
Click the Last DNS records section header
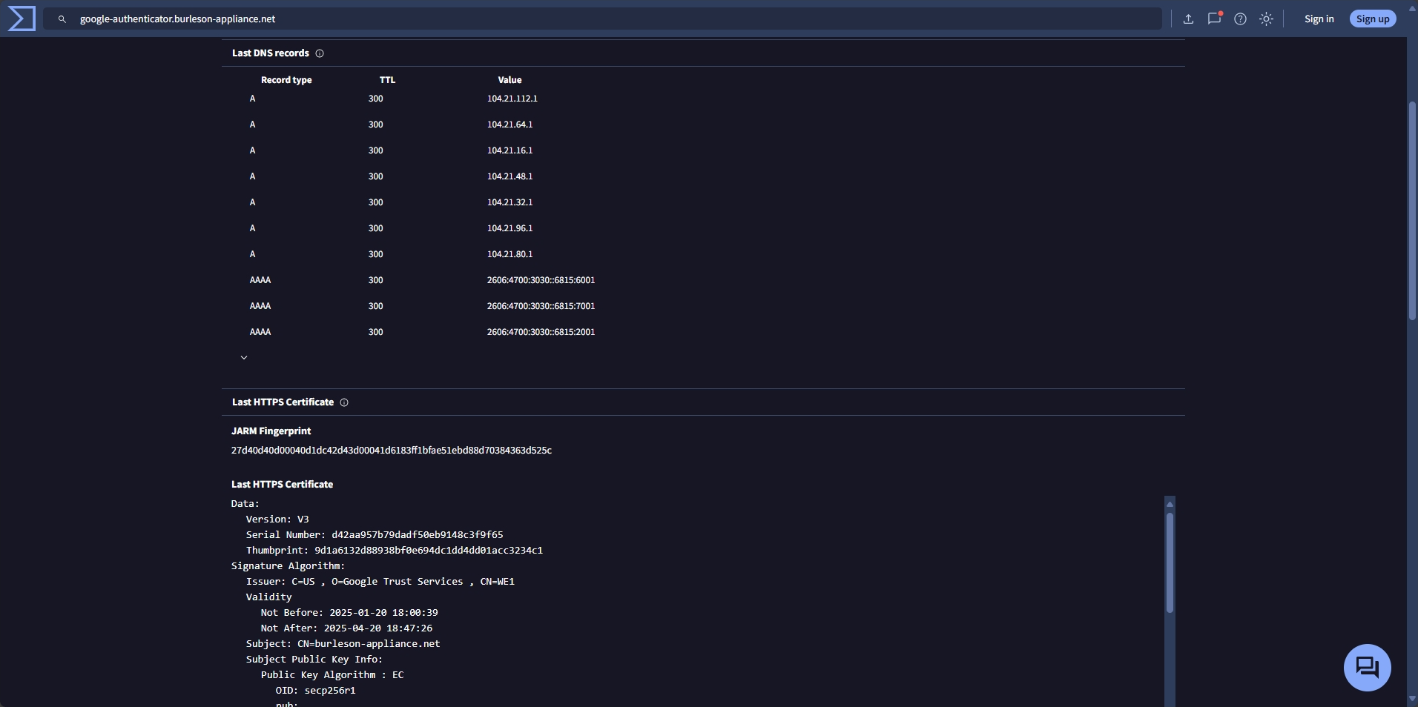tap(270, 53)
